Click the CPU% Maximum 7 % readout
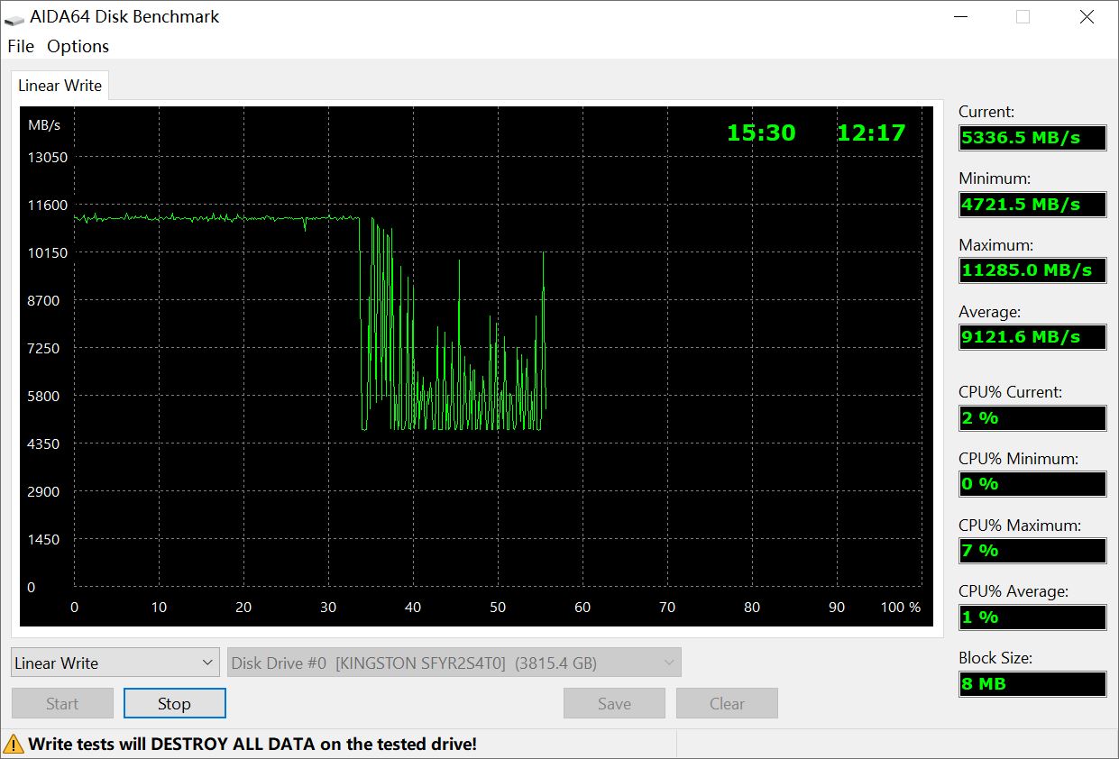This screenshot has height=759, width=1119. tap(1032, 551)
